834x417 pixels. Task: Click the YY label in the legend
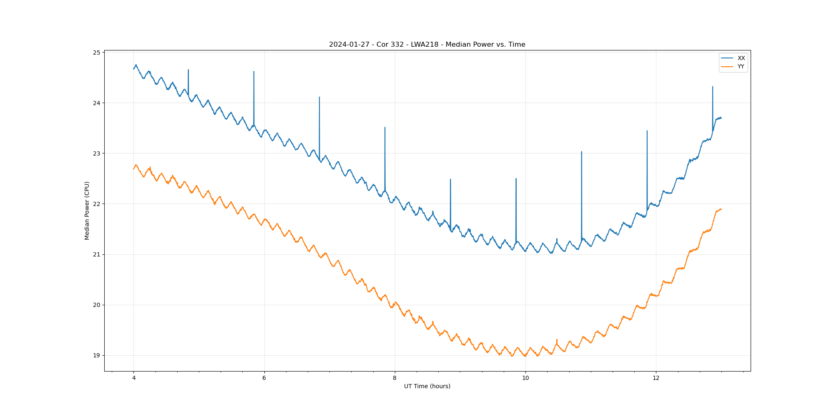pos(741,67)
